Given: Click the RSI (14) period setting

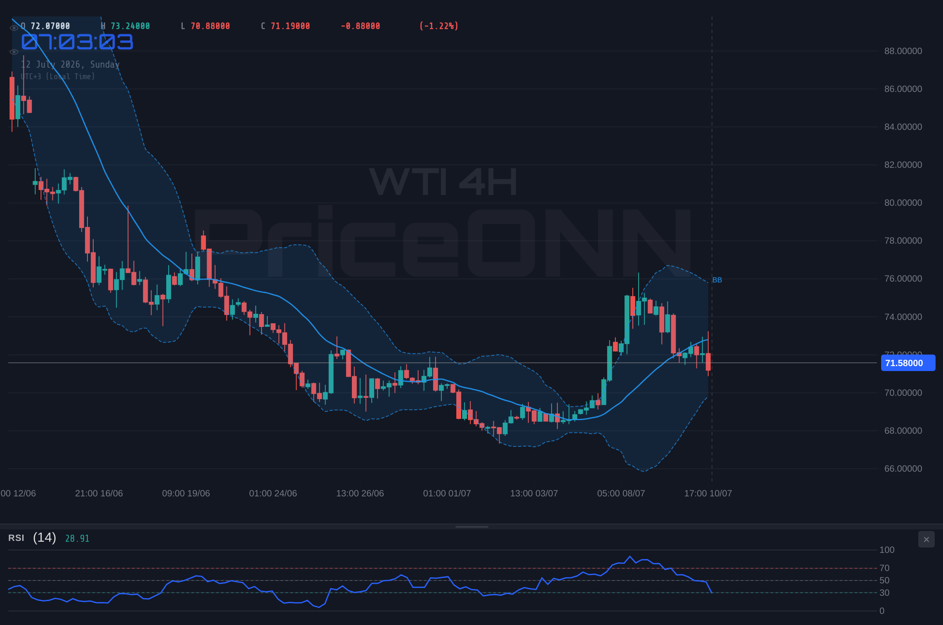Looking at the screenshot, I should (45, 538).
